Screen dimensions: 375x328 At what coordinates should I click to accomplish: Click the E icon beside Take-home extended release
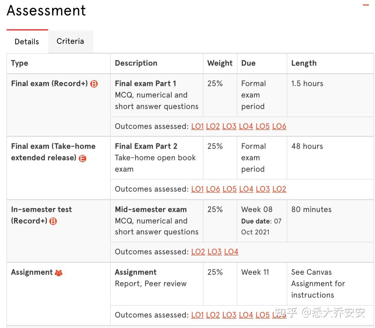click(x=82, y=158)
